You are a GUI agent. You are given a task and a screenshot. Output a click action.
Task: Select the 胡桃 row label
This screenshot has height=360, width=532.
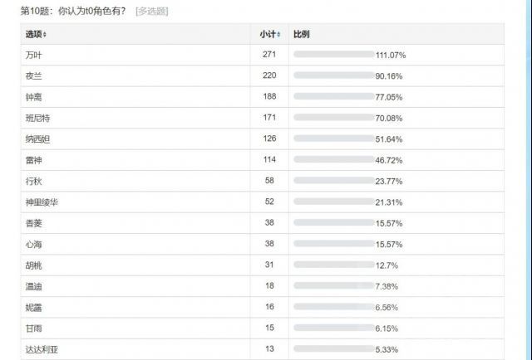33,265
